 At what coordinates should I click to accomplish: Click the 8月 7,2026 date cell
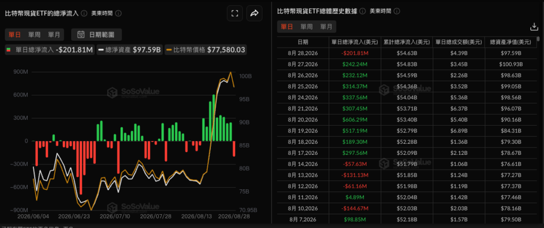(302, 219)
